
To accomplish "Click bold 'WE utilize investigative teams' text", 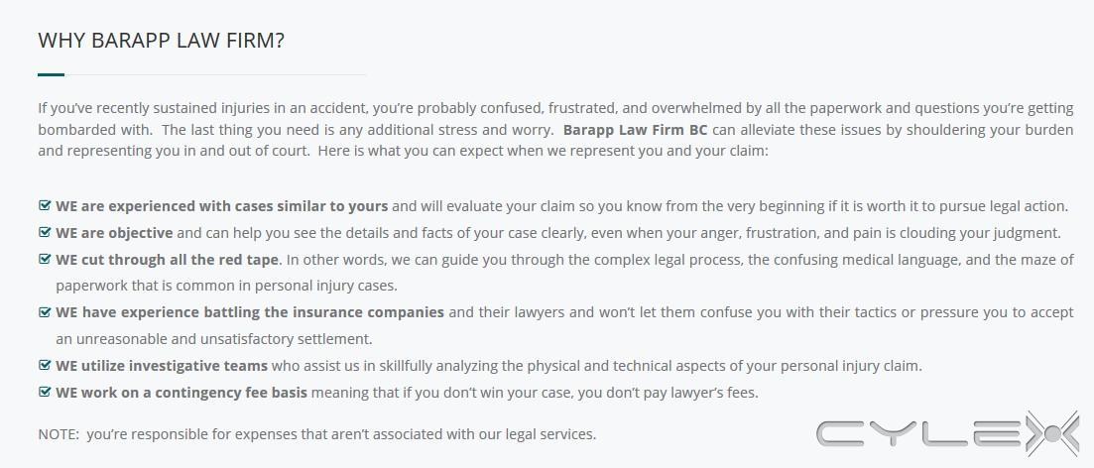I will [x=162, y=366].
